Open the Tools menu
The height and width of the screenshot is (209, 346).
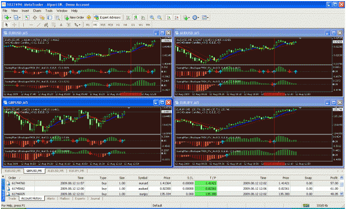click(x=49, y=11)
